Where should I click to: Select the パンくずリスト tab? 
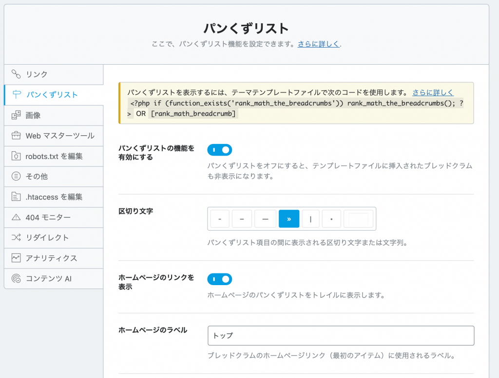click(x=54, y=95)
